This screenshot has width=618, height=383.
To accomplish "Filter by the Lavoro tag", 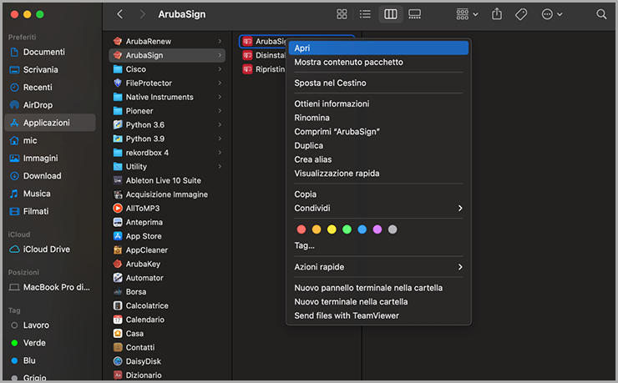I will pos(50,325).
